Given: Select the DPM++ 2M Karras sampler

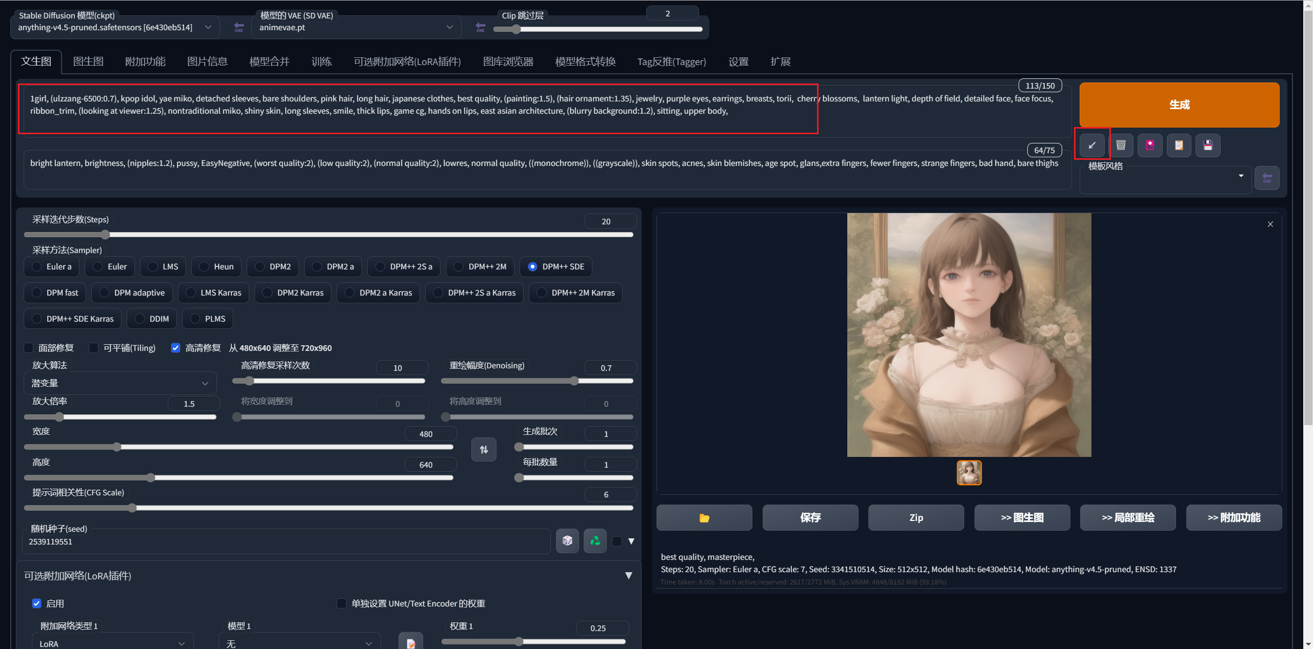Looking at the screenshot, I should (575, 293).
